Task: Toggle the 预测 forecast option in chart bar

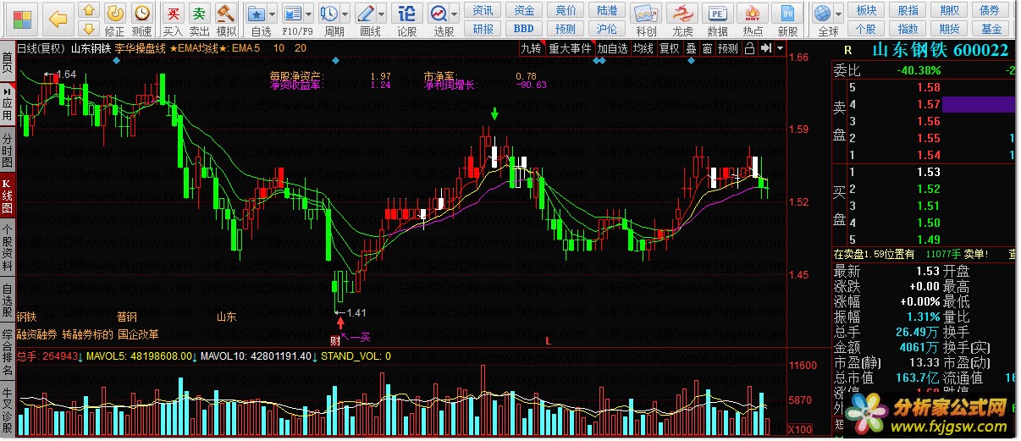Action: 728,48
